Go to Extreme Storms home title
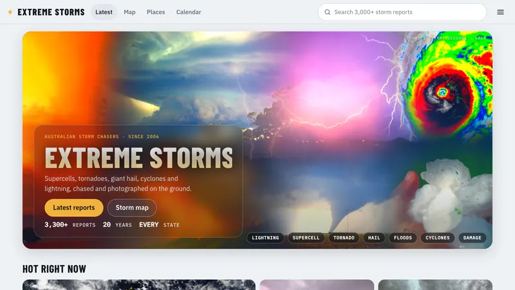 coord(51,12)
